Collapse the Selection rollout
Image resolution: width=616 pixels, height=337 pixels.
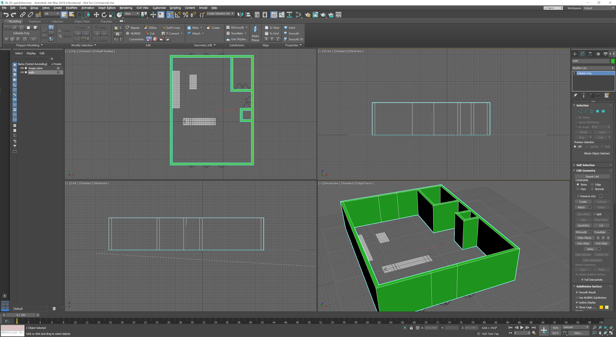582,106
